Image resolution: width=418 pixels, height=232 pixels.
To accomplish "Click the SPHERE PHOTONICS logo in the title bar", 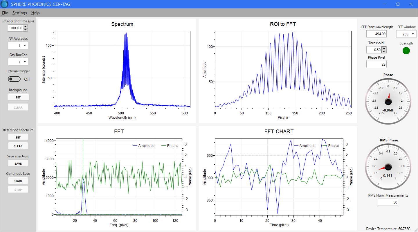I will click(x=4, y=4).
